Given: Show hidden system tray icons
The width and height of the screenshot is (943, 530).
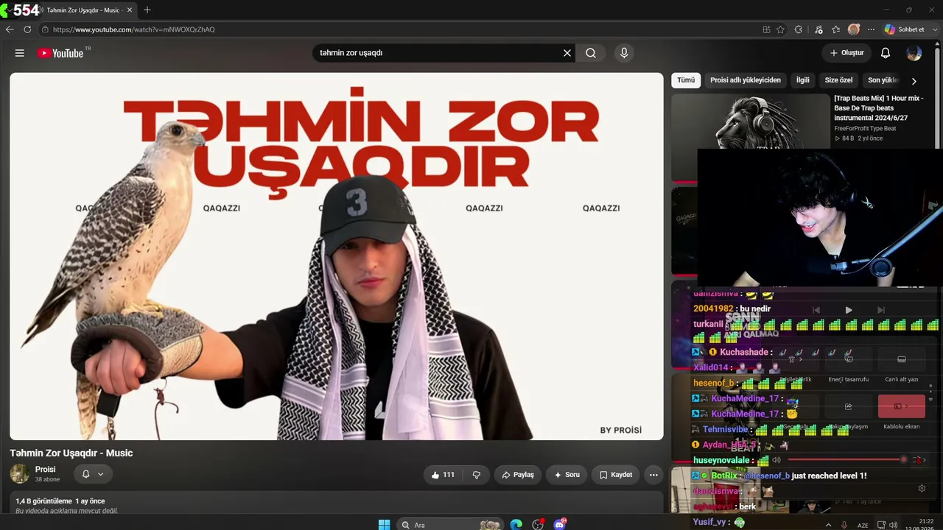Looking at the screenshot, I should pyautogui.click(x=829, y=525).
